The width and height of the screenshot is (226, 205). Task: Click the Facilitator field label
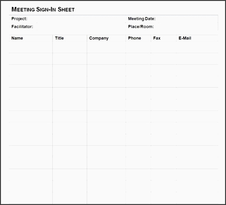(x=22, y=27)
